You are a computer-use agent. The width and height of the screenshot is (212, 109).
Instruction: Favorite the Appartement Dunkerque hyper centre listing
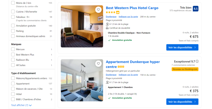[x=98, y=64]
